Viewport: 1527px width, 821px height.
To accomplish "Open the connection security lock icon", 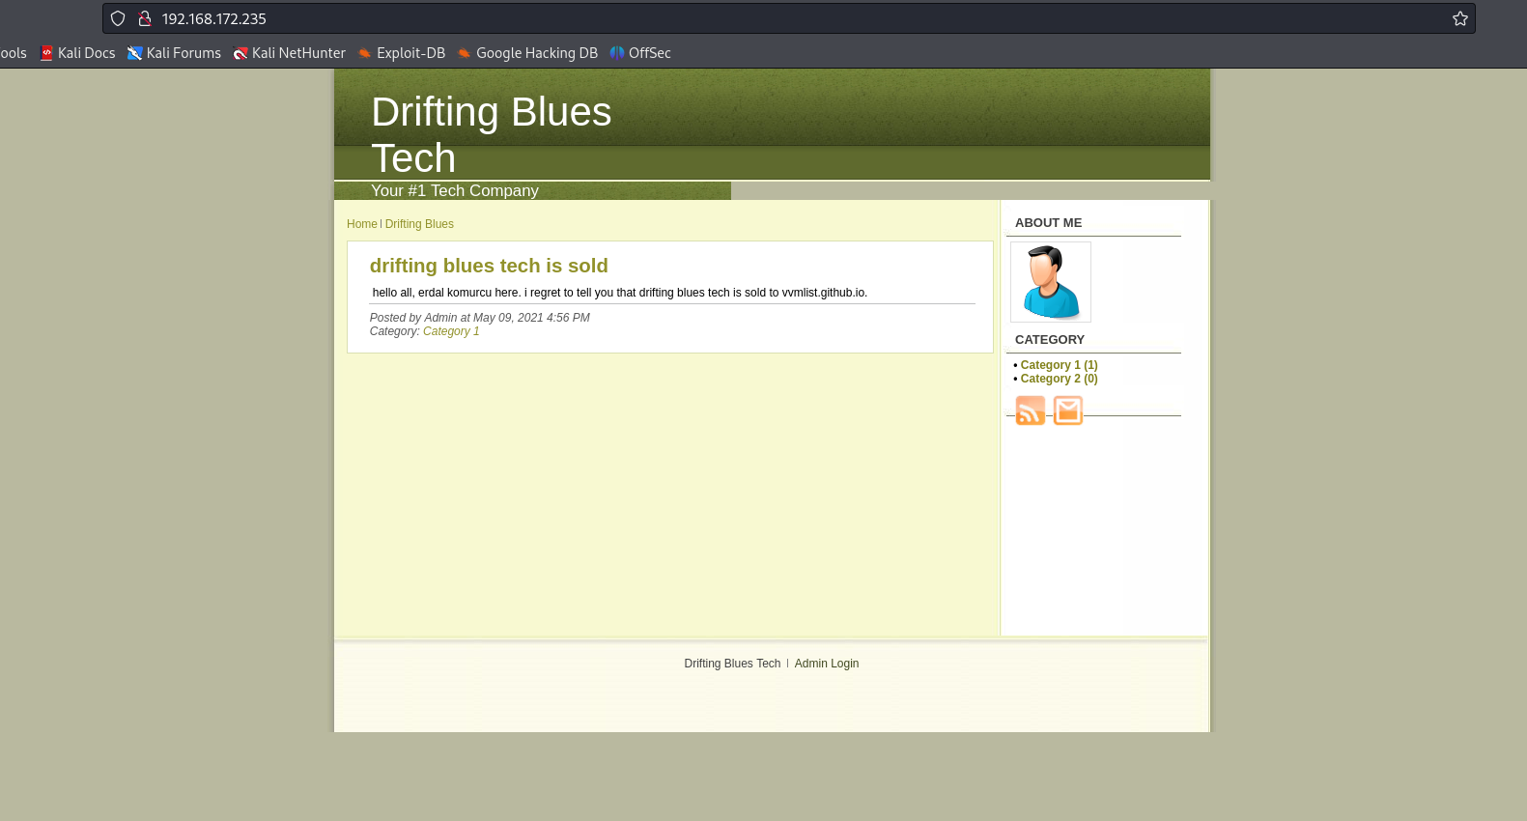I will tap(145, 18).
